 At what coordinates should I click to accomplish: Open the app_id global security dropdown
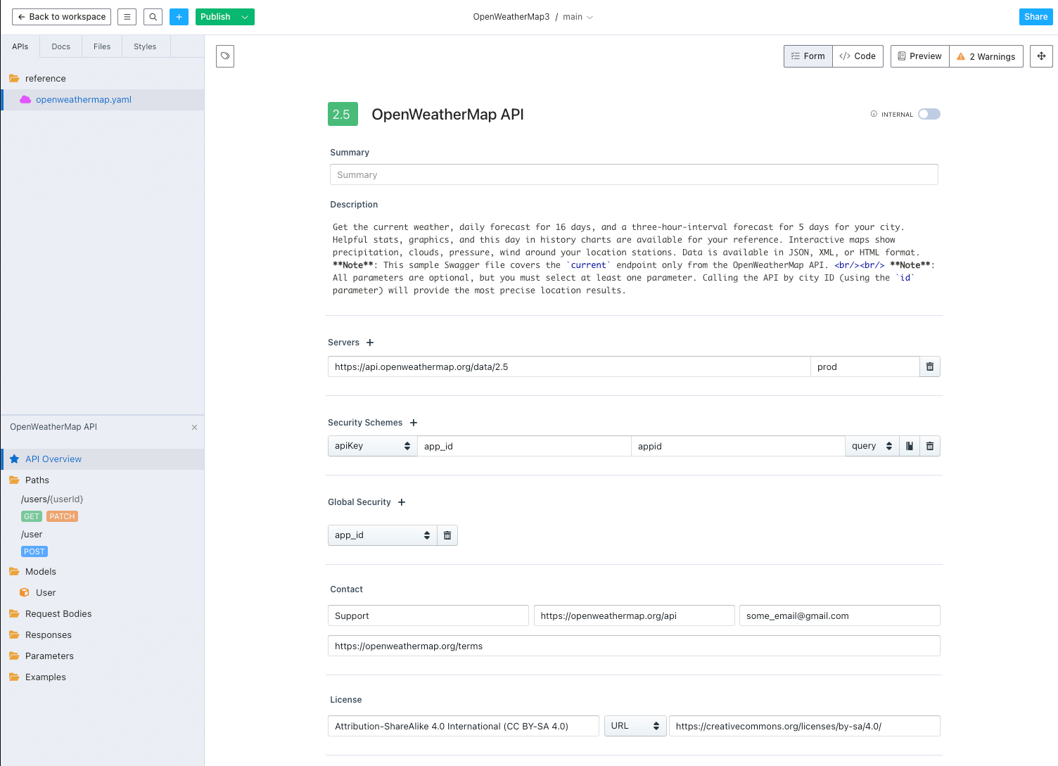tap(382, 535)
